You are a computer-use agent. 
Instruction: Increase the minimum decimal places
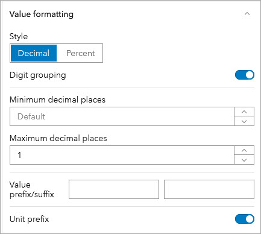pos(244,112)
